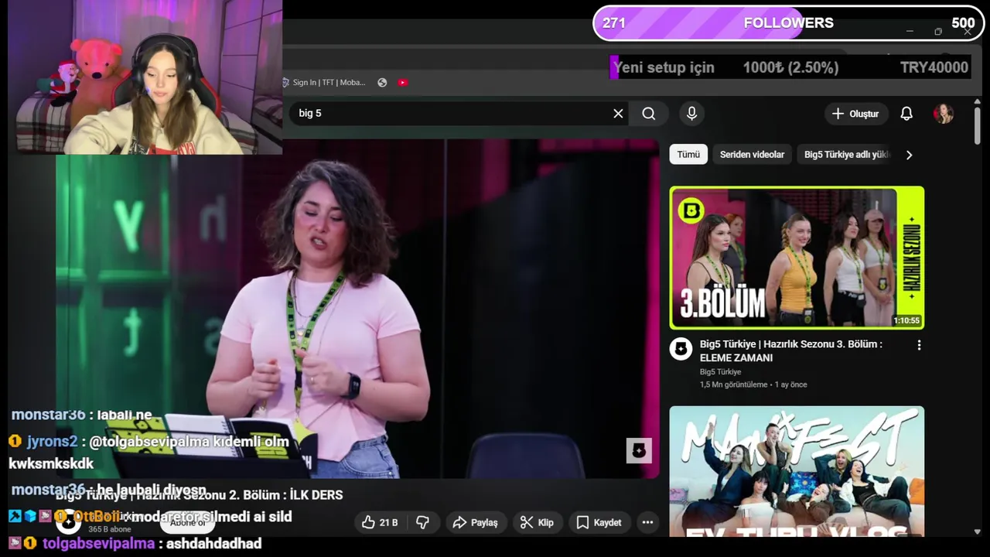Switch to the YouTube browser tab icon

pyautogui.click(x=403, y=82)
